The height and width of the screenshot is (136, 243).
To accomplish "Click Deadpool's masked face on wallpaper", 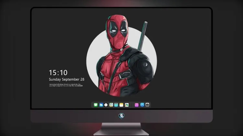I will 118,32.
